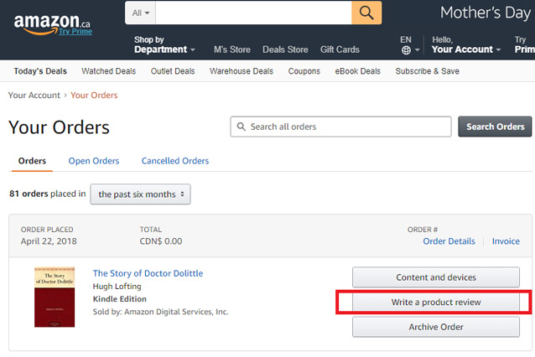Open Coupons page

304,71
